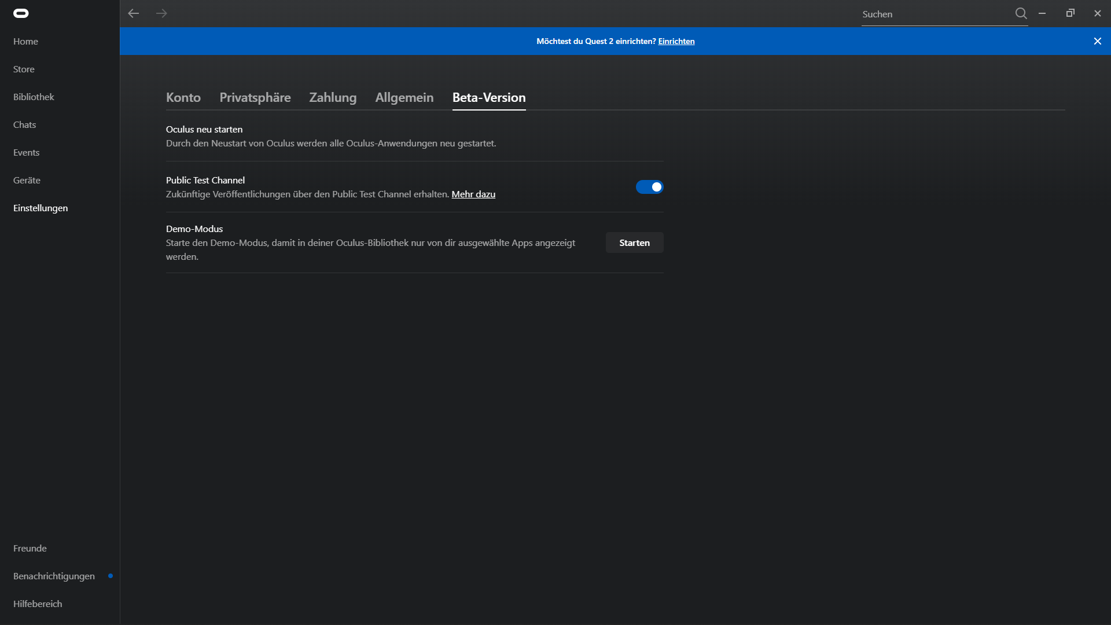Dismiss the blue Quest 2 banner
Image resolution: width=1111 pixels, height=625 pixels.
tap(1097, 41)
